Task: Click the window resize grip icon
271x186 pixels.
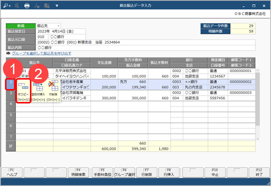Action: click(x=269, y=183)
